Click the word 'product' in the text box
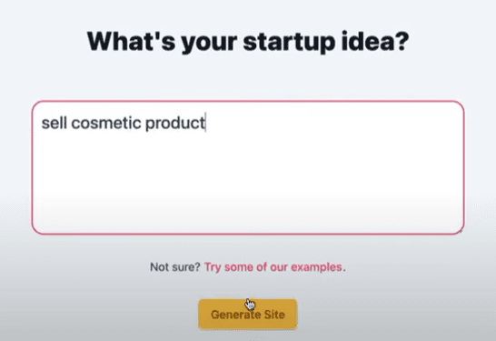The width and height of the screenshot is (496, 341). [x=175, y=123]
